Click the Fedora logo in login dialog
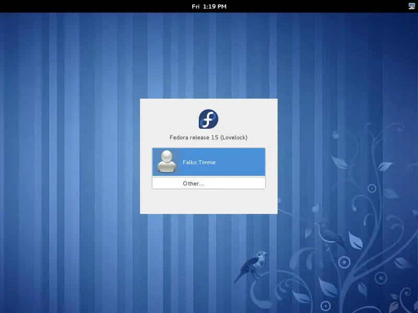Viewport: 418px width, 313px height. point(208,119)
